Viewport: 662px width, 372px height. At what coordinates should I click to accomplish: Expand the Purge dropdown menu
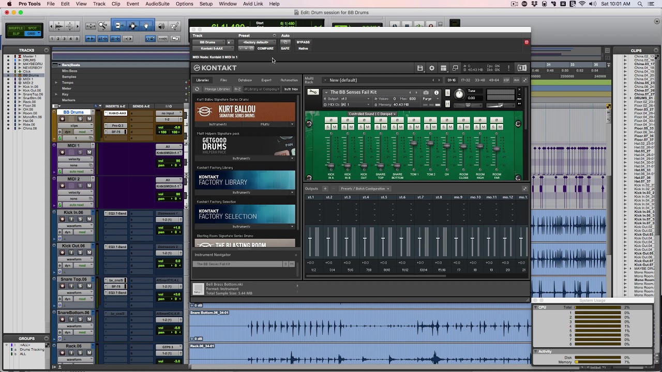pos(427,99)
